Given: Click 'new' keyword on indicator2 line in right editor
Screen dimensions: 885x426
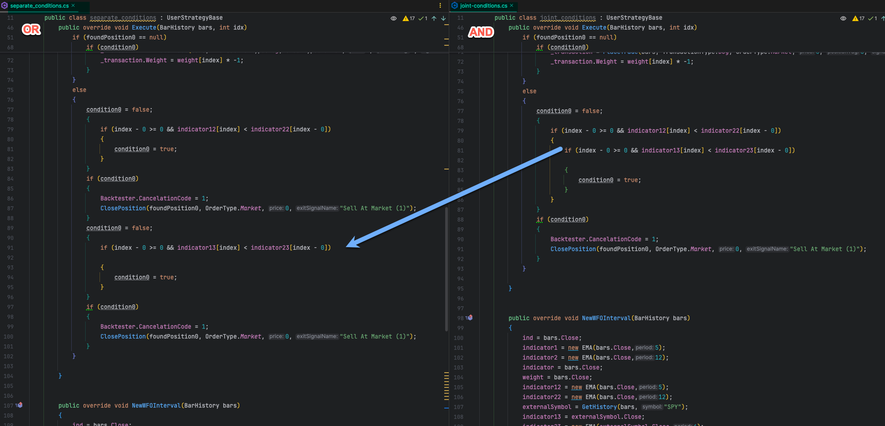Looking at the screenshot, I should coord(573,357).
